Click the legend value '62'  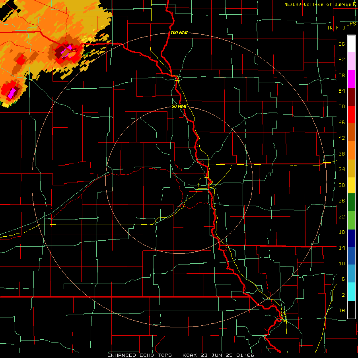tap(342, 59)
